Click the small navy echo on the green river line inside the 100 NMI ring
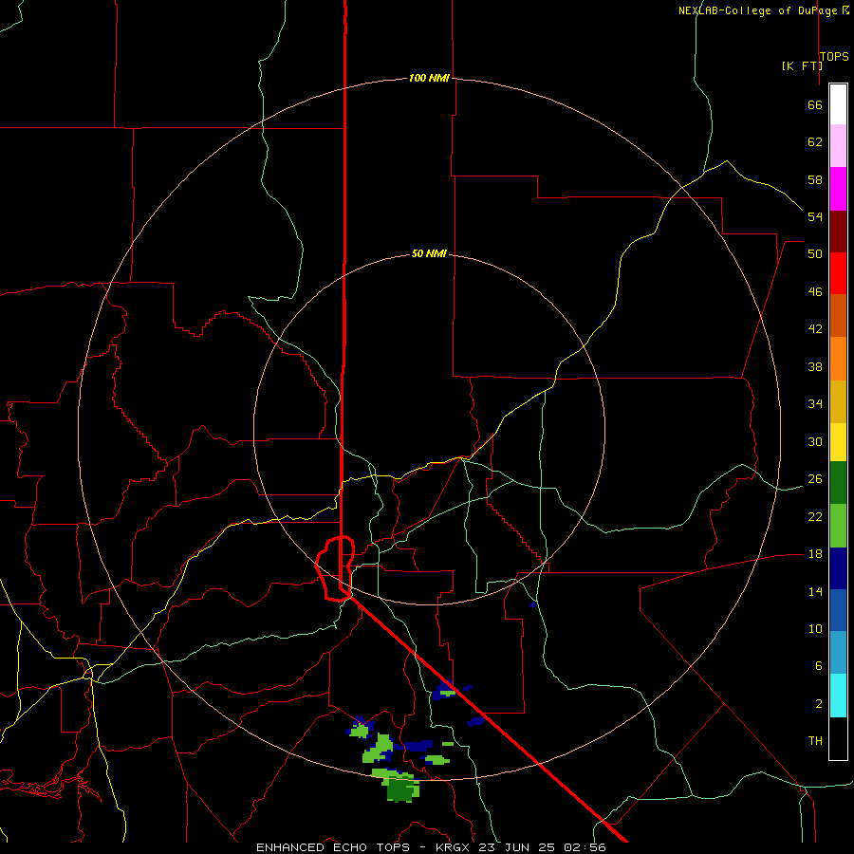This screenshot has height=854, width=854. coord(533,604)
